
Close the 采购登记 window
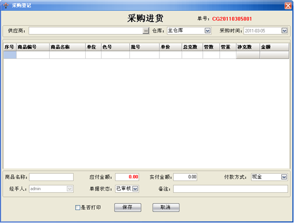pos(288,6)
